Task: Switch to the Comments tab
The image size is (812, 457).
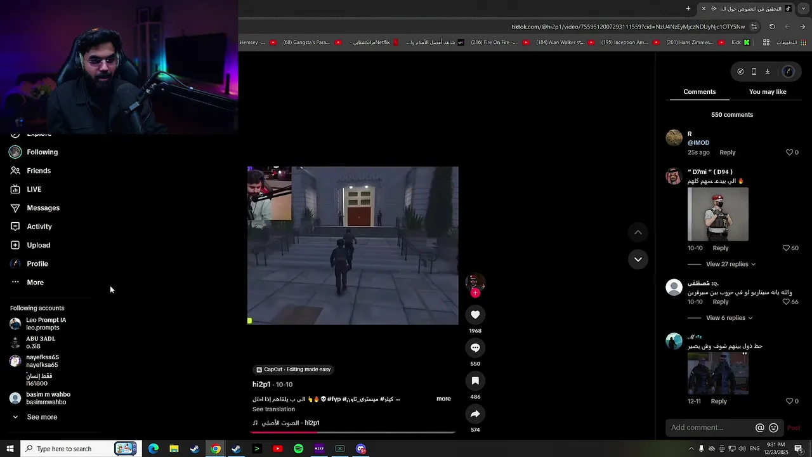Action: click(700, 92)
